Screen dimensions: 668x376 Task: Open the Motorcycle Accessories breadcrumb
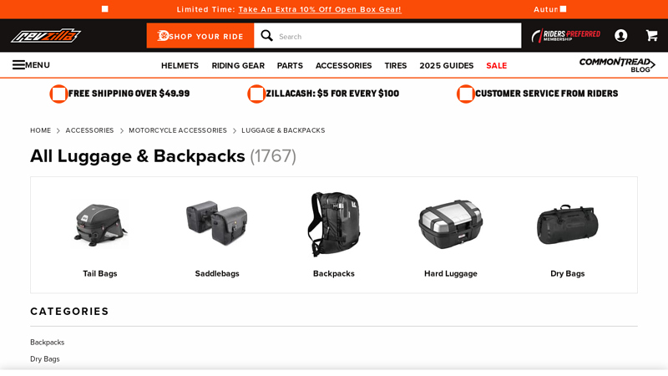pyautogui.click(x=178, y=130)
